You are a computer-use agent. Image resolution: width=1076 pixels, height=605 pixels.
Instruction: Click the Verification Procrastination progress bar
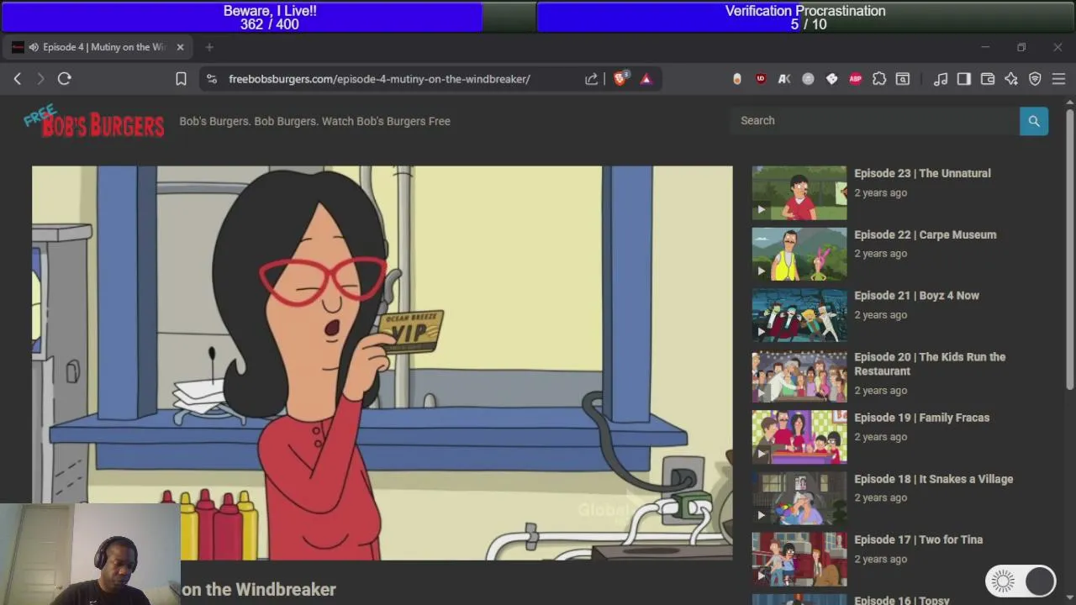(x=805, y=17)
